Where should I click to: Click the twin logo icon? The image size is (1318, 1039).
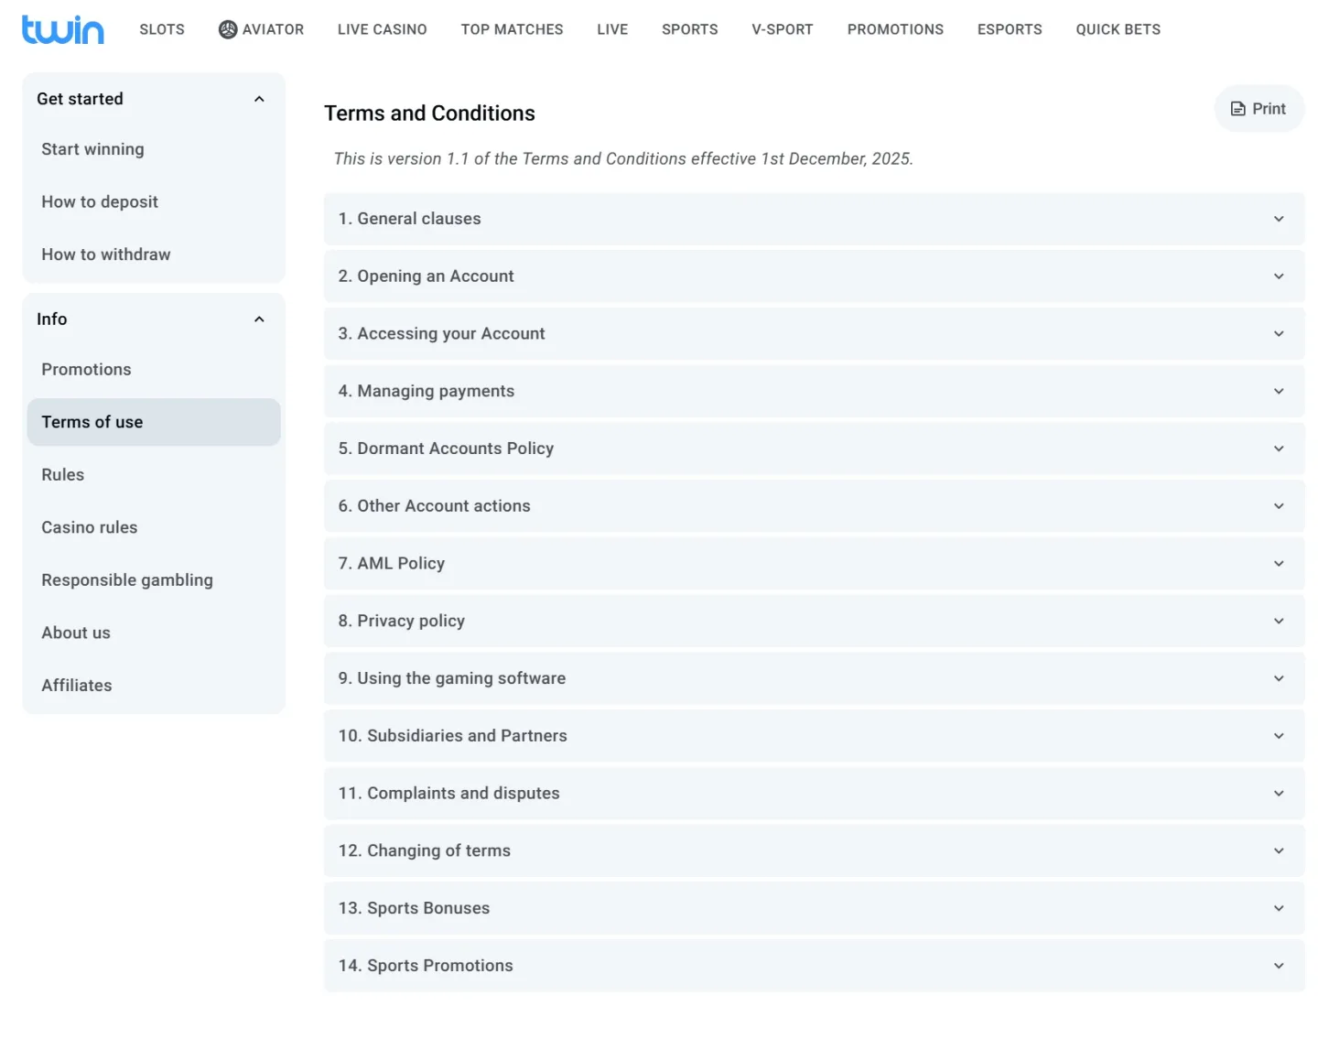(62, 29)
